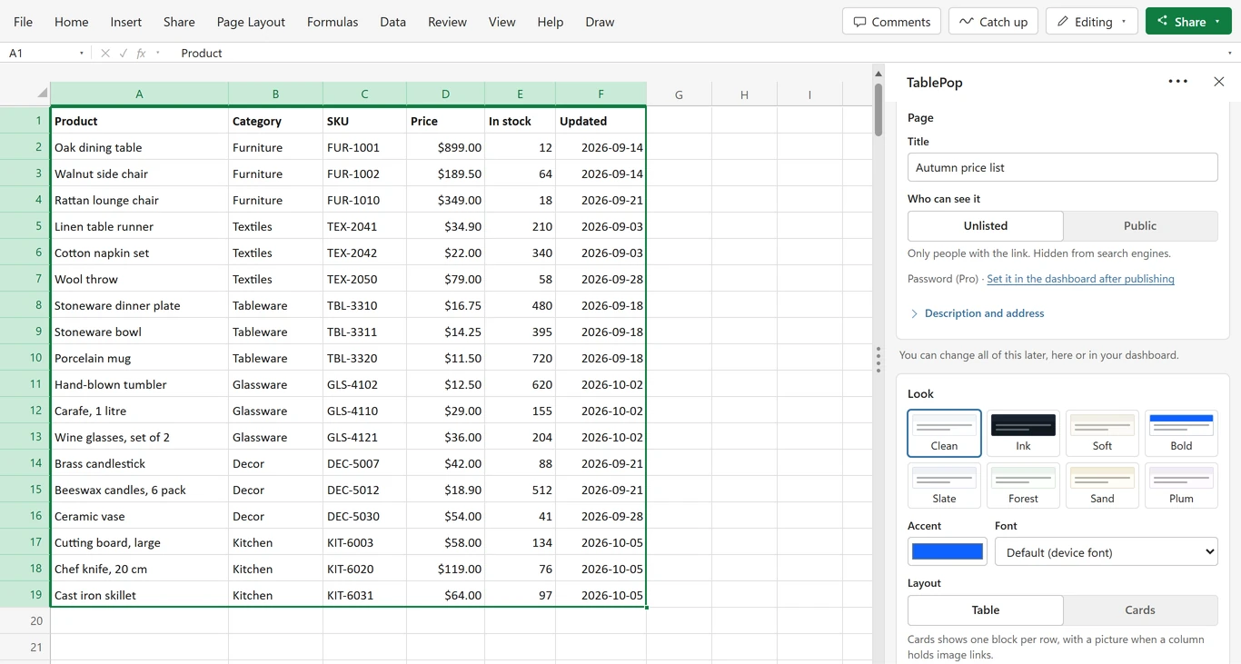This screenshot has height=664, width=1241.
Task: Click the Title field containing Autumn price list
Action: (x=1063, y=167)
